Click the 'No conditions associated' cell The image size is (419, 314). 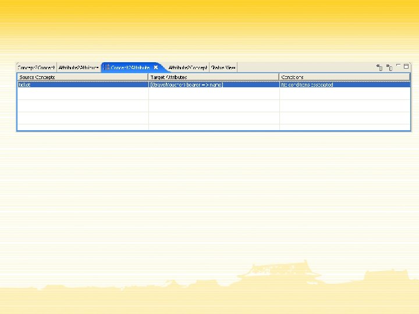[x=345, y=85]
